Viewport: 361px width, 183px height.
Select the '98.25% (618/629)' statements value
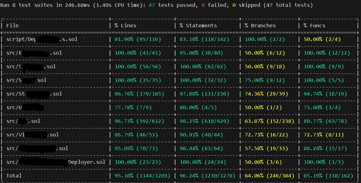(x=205, y=121)
